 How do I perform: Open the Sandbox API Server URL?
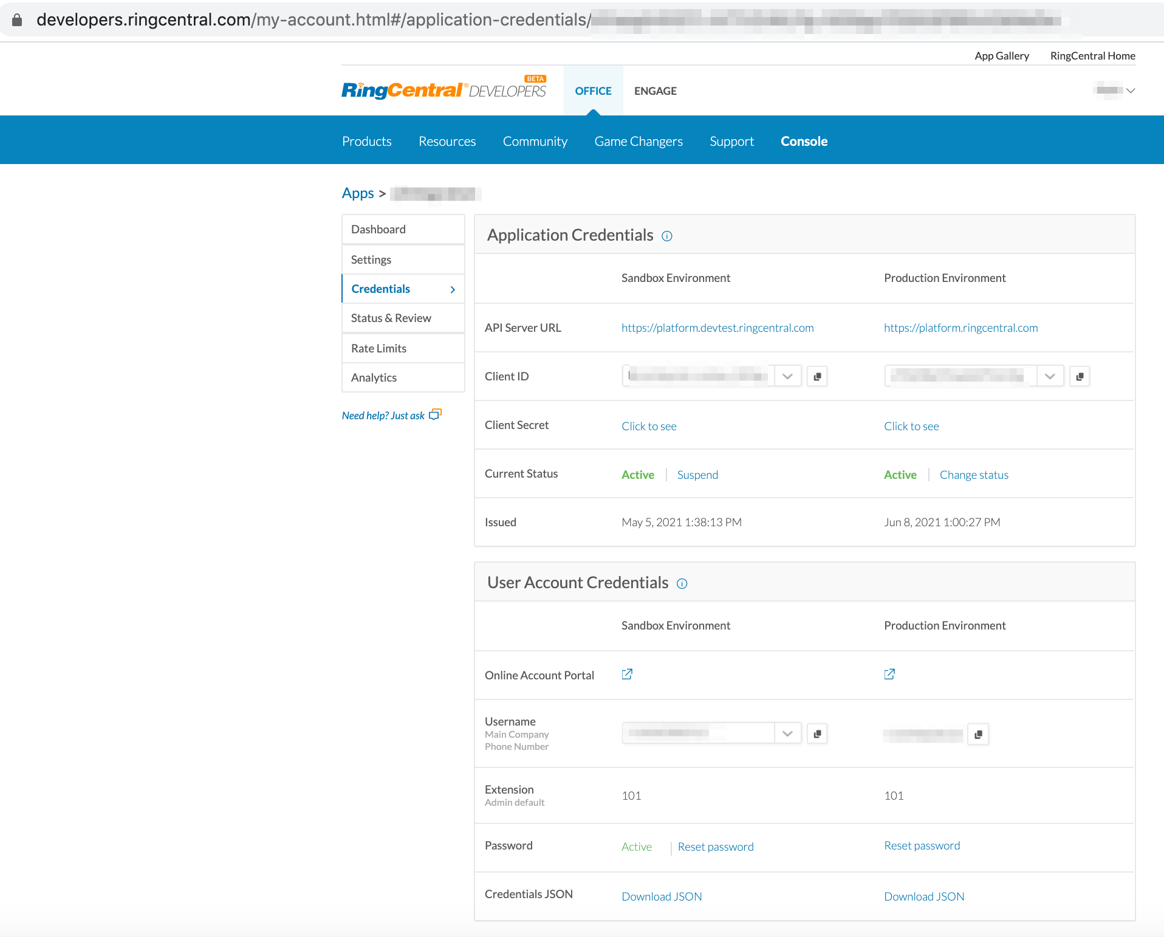[717, 328]
